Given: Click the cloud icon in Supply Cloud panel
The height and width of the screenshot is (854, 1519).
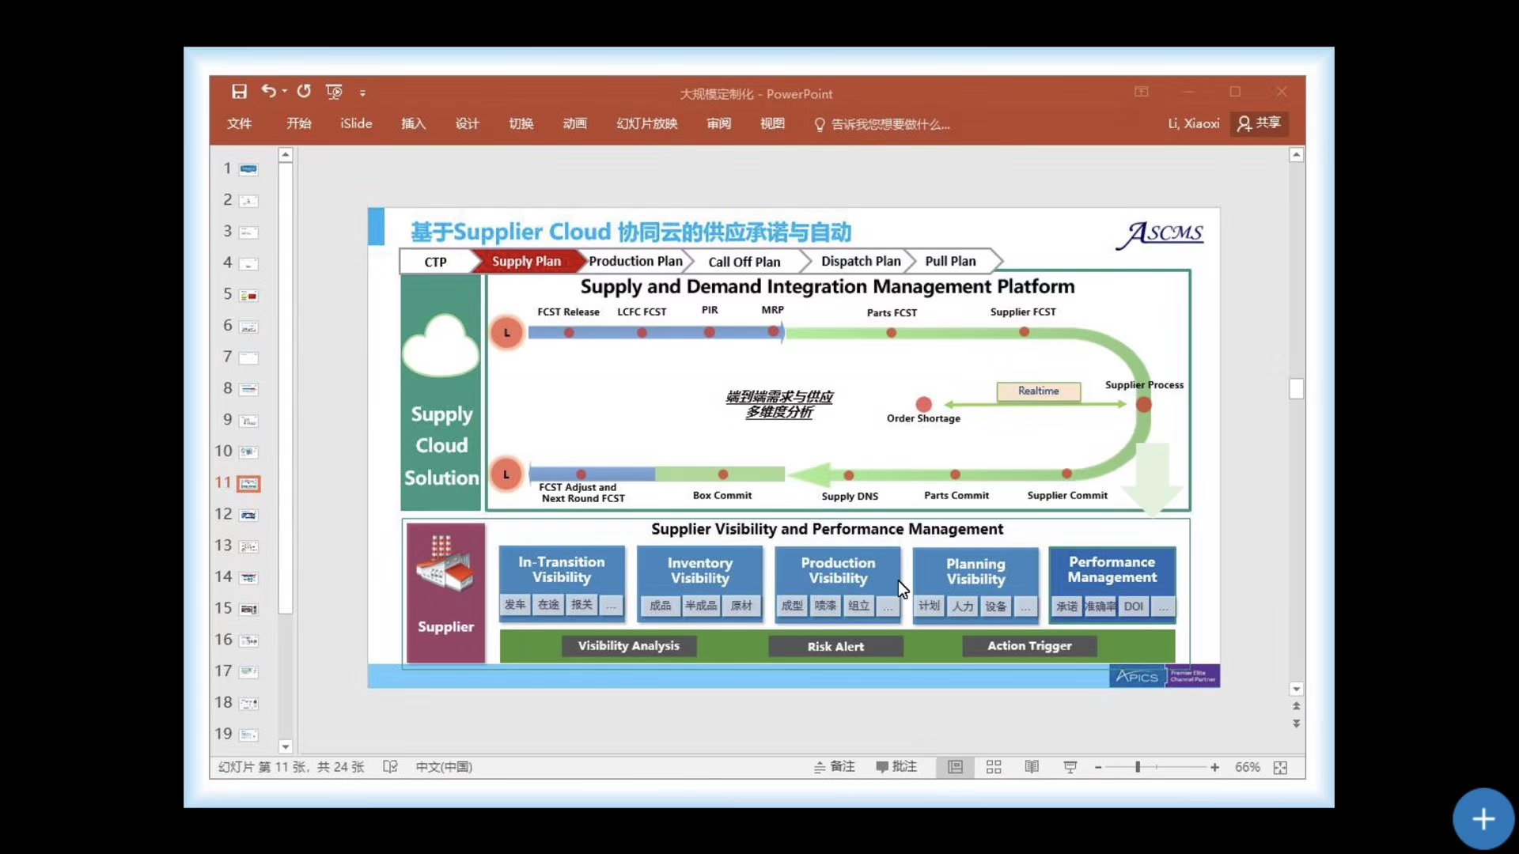Looking at the screenshot, I should [x=441, y=346].
